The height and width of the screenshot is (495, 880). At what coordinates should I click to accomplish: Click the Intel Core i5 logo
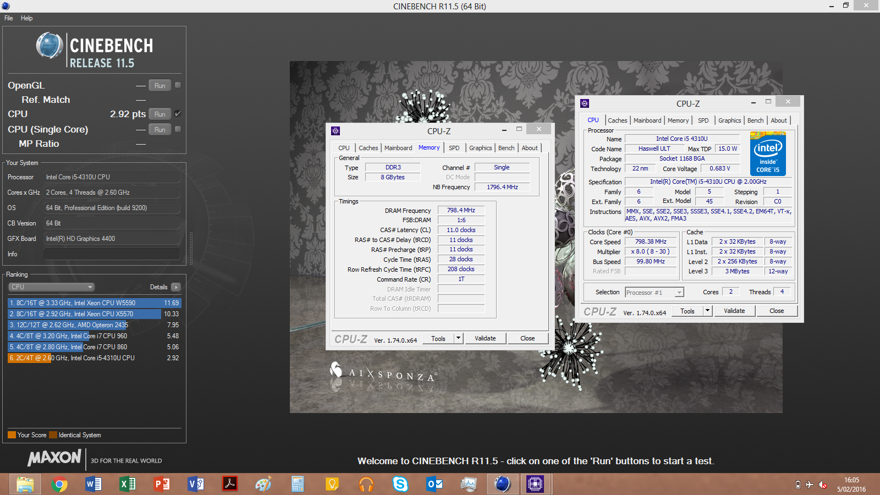pos(768,153)
